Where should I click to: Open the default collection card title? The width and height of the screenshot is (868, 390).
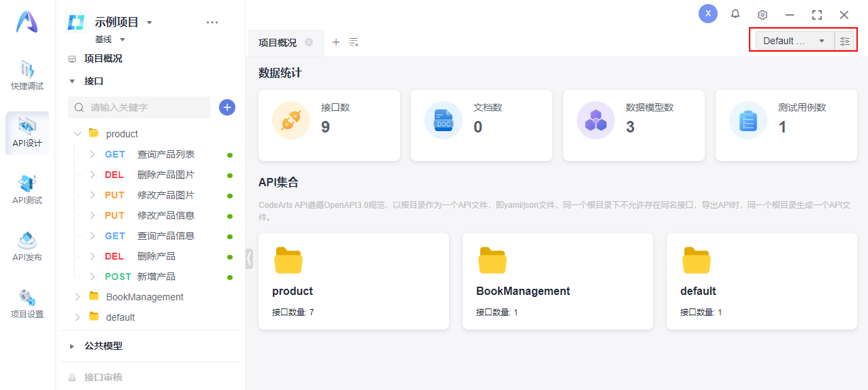click(x=698, y=291)
